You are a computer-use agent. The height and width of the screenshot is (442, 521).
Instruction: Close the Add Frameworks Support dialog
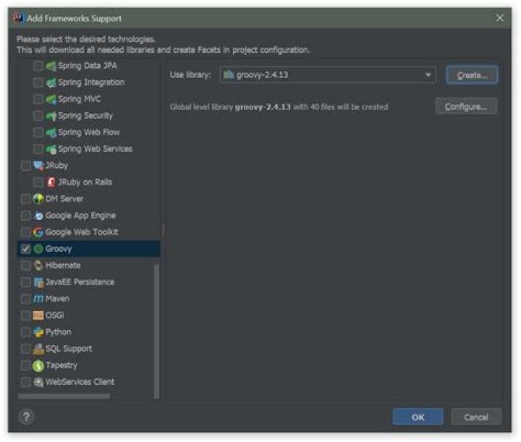pos(499,18)
